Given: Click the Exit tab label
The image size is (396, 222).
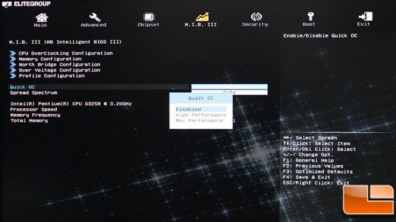Looking at the screenshot, I should pyautogui.click(x=363, y=24).
